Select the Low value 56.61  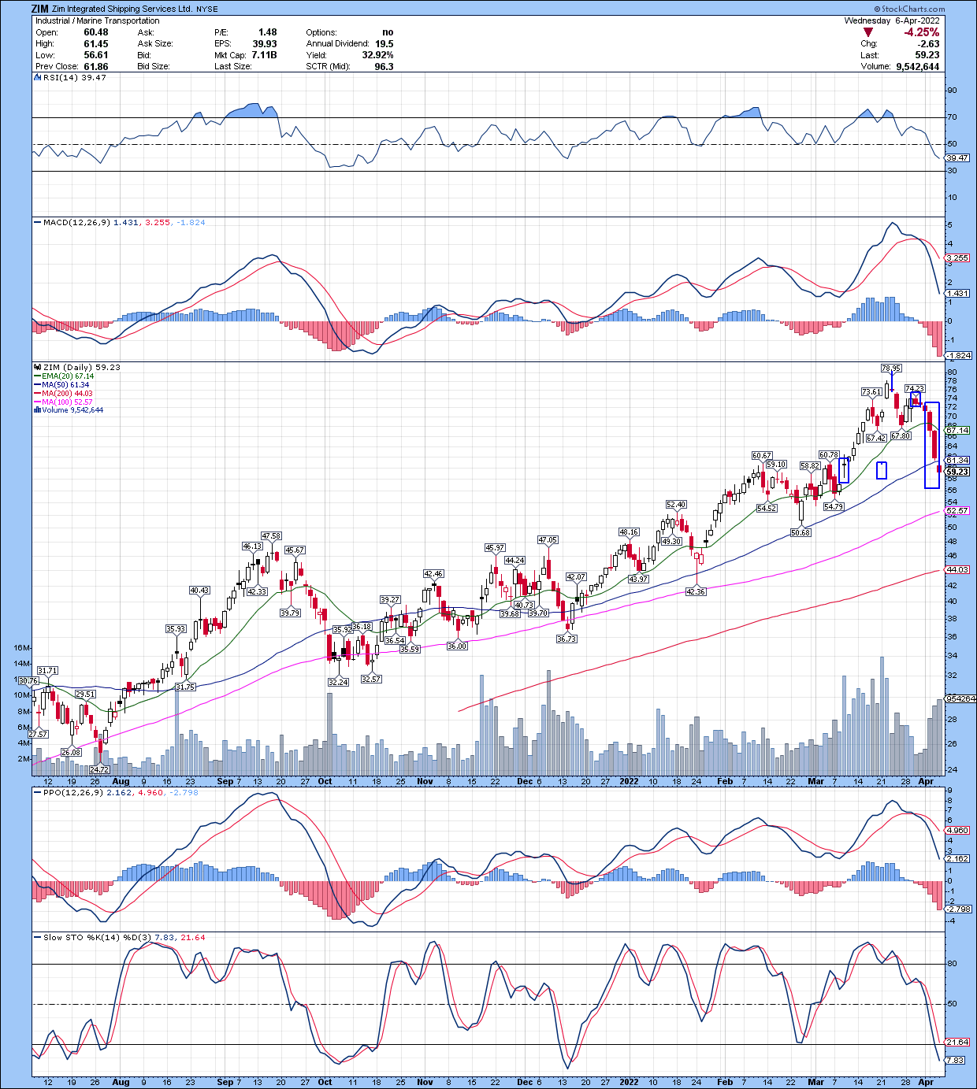coord(96,55)
